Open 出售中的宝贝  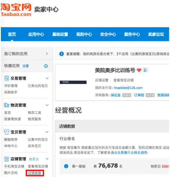(38, 140)
